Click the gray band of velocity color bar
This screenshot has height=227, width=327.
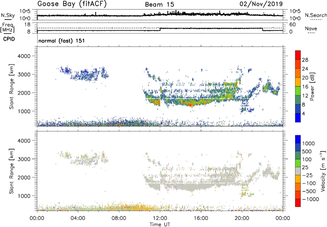(298, 171)
